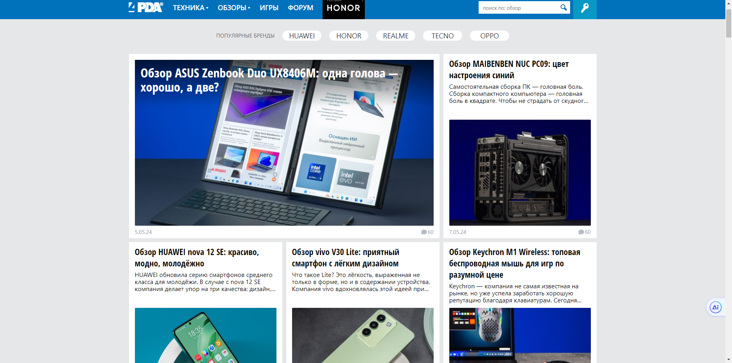Click the 4PDA logo
Image resolution: width=732 pixels, height=363 pixels.
(146, 7)
